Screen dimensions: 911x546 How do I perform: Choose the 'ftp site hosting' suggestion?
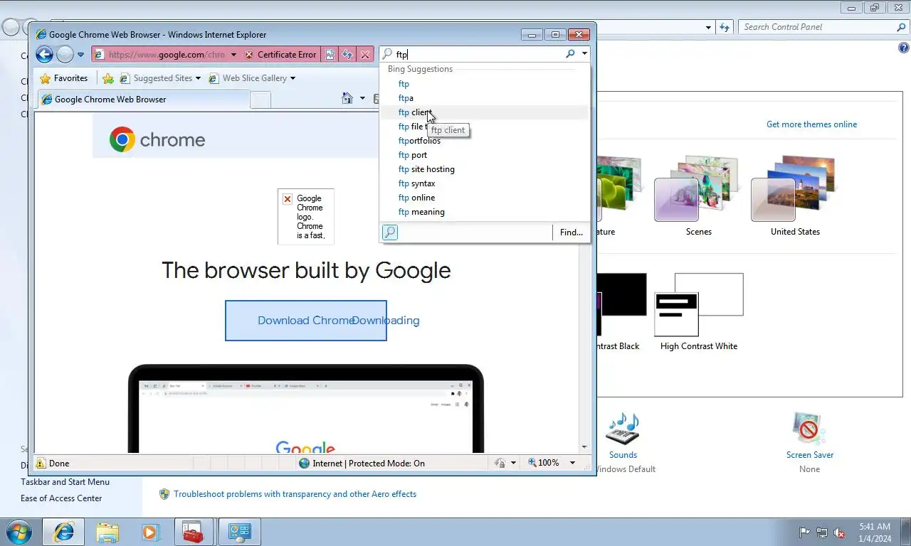[x=426, y=169]
